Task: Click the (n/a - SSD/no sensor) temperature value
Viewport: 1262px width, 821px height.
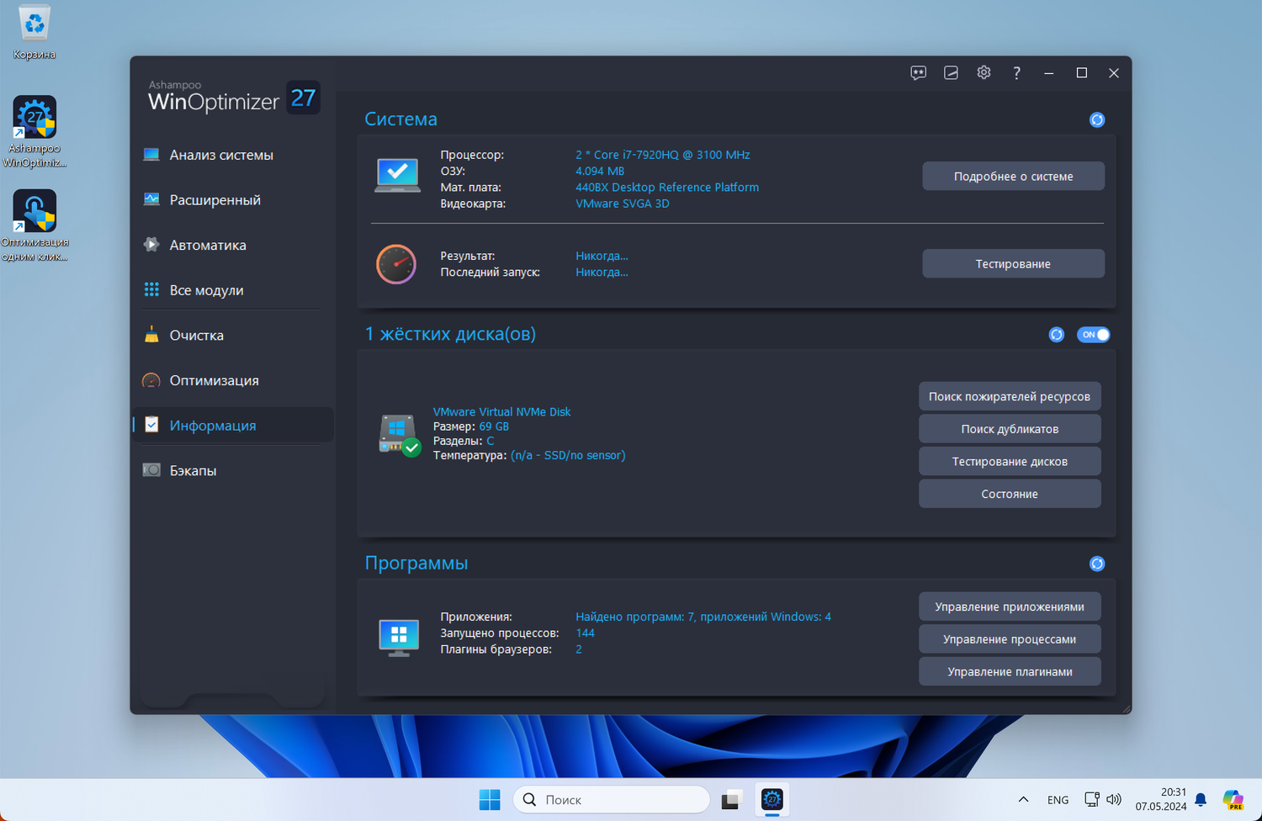Action: pyautogui.click(x=568, y=455)
